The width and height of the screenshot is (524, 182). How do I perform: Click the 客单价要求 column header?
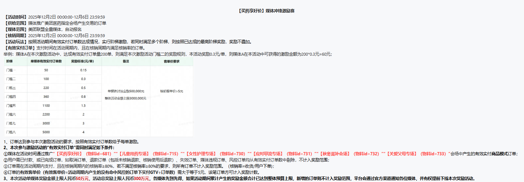(172, 61)
